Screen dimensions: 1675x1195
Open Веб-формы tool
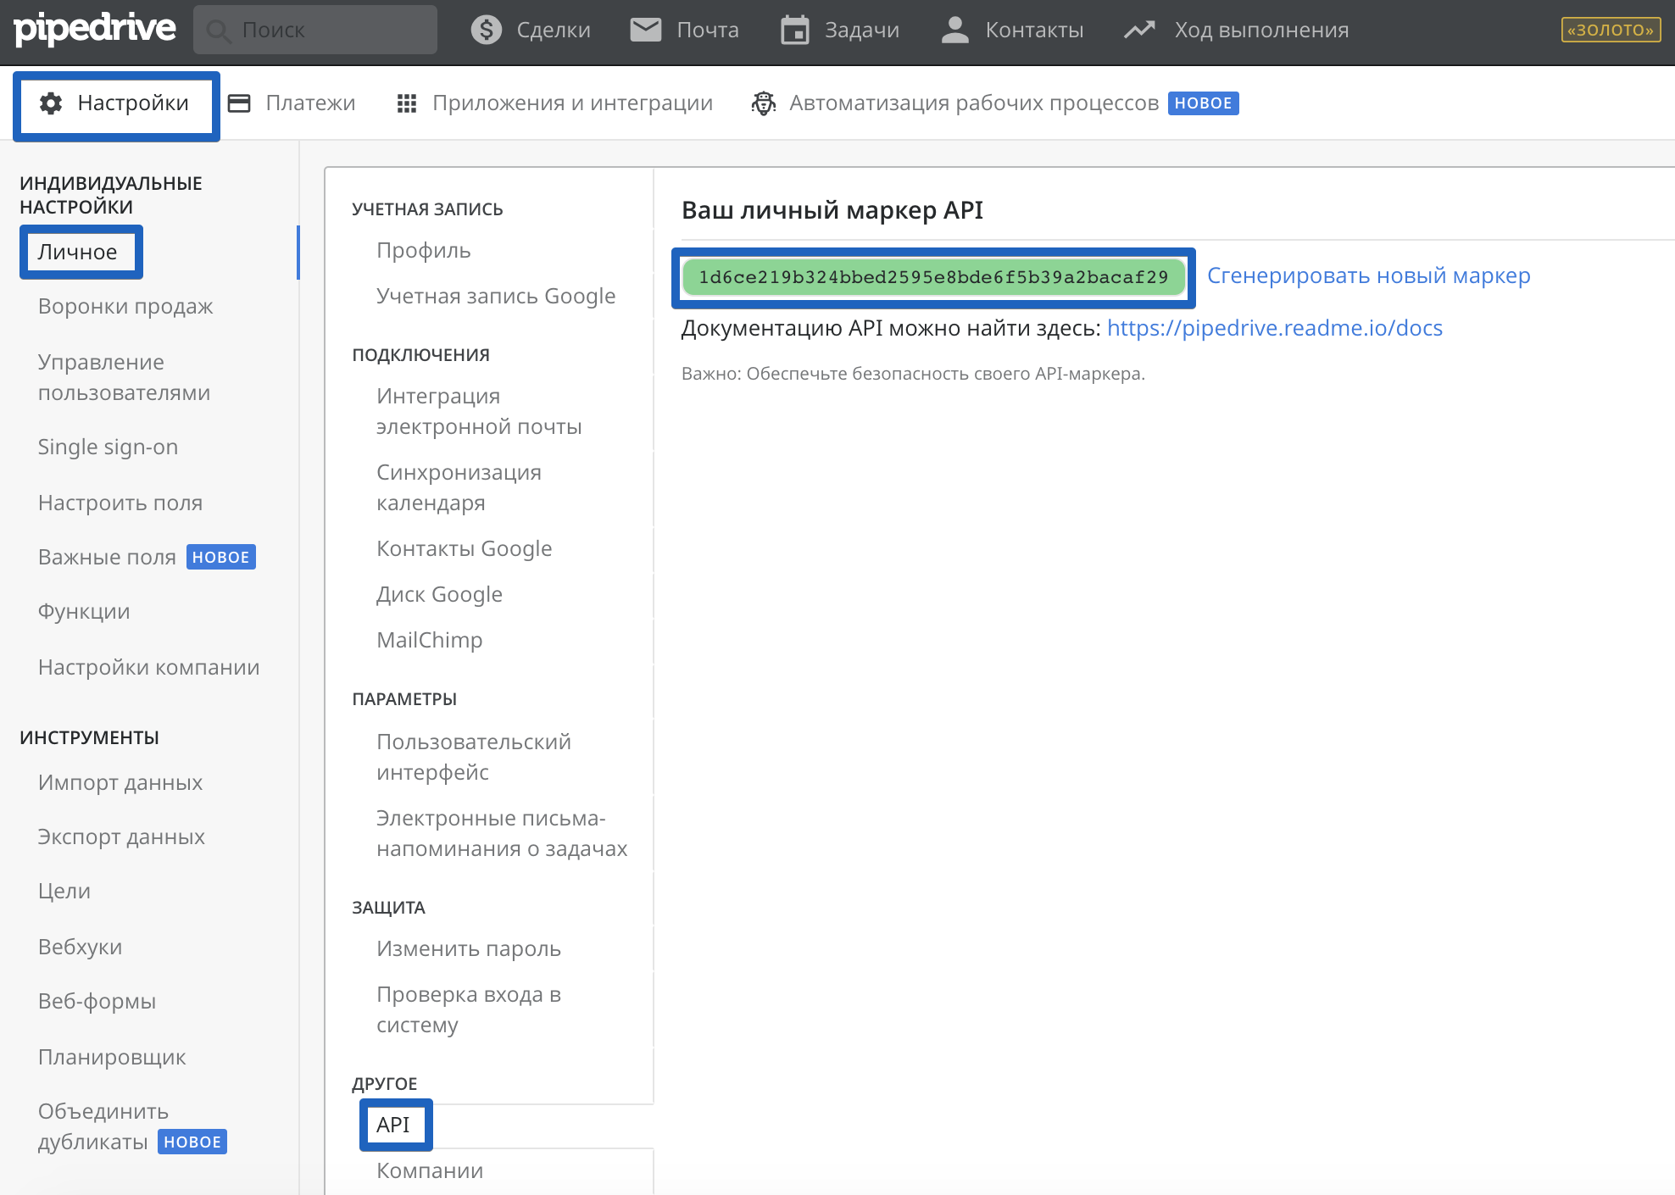(x=97, y=1001)
